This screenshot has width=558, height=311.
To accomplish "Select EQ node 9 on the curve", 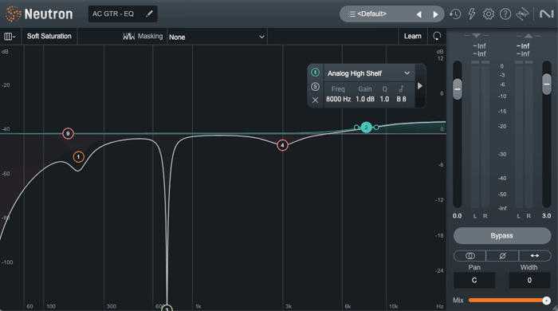I will (x=68, y=133).
